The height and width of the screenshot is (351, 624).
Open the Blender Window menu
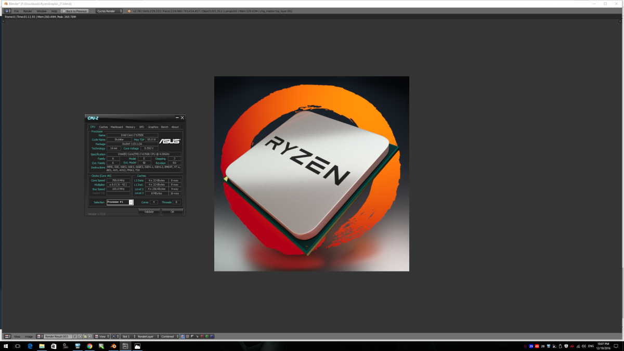(x=42, y=11)
